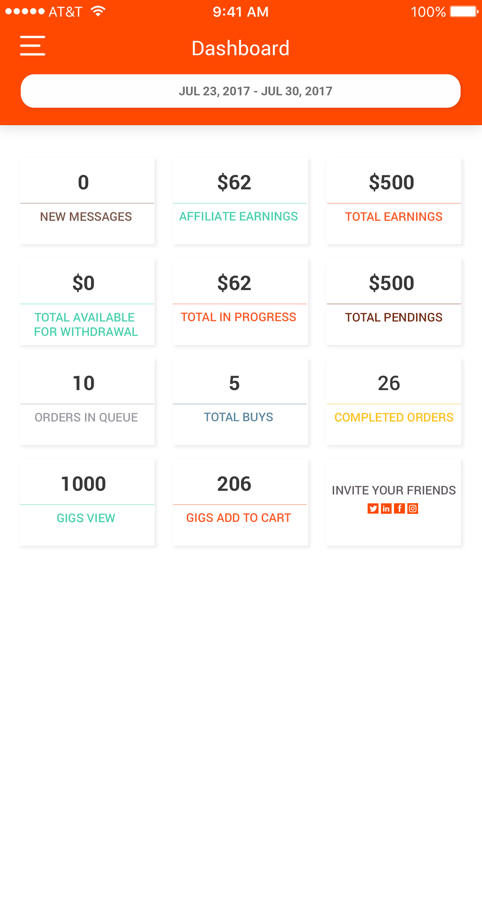Open the hamburger menu
The width and height of the screenshot is (482, 915).
32,45
